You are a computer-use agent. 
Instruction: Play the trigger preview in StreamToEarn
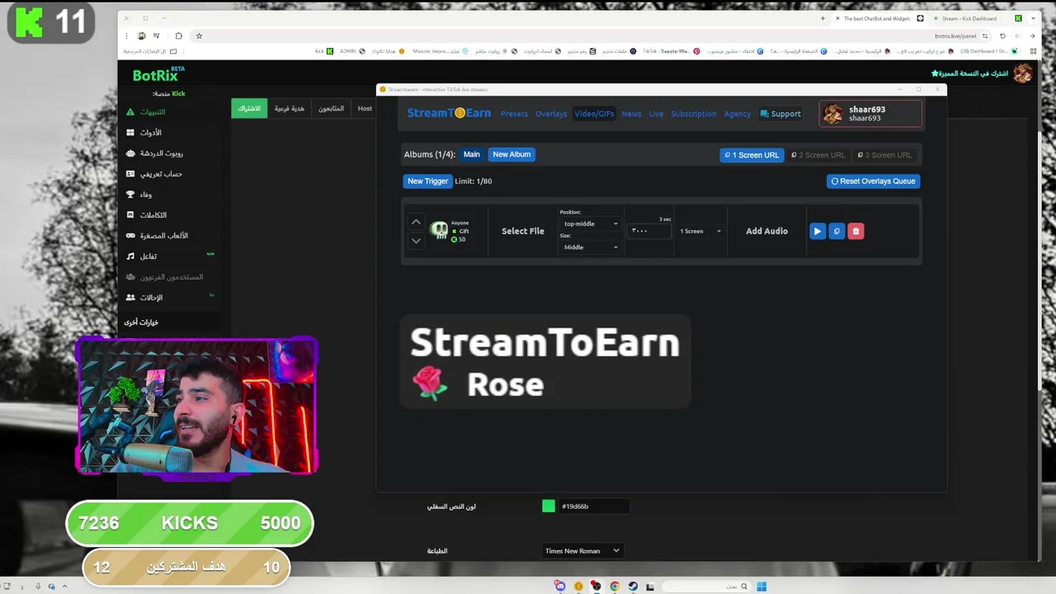point(817,231)
